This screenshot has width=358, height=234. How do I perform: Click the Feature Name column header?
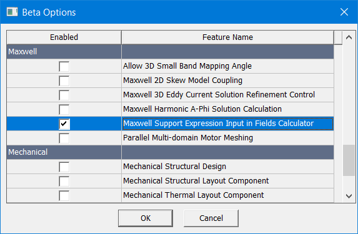[x=227, y=37]
